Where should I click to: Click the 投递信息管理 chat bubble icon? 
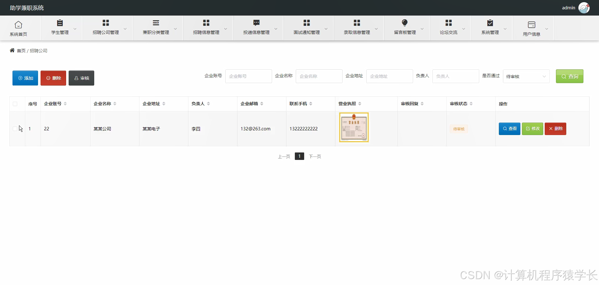(x=256, y=23)
